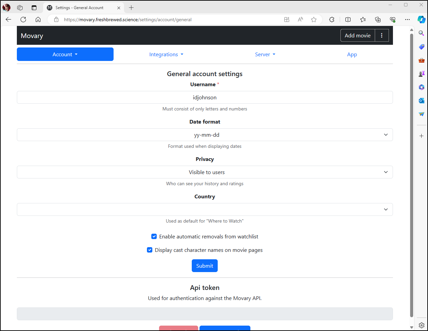Go back to previous page

click(x=8, y=20)
